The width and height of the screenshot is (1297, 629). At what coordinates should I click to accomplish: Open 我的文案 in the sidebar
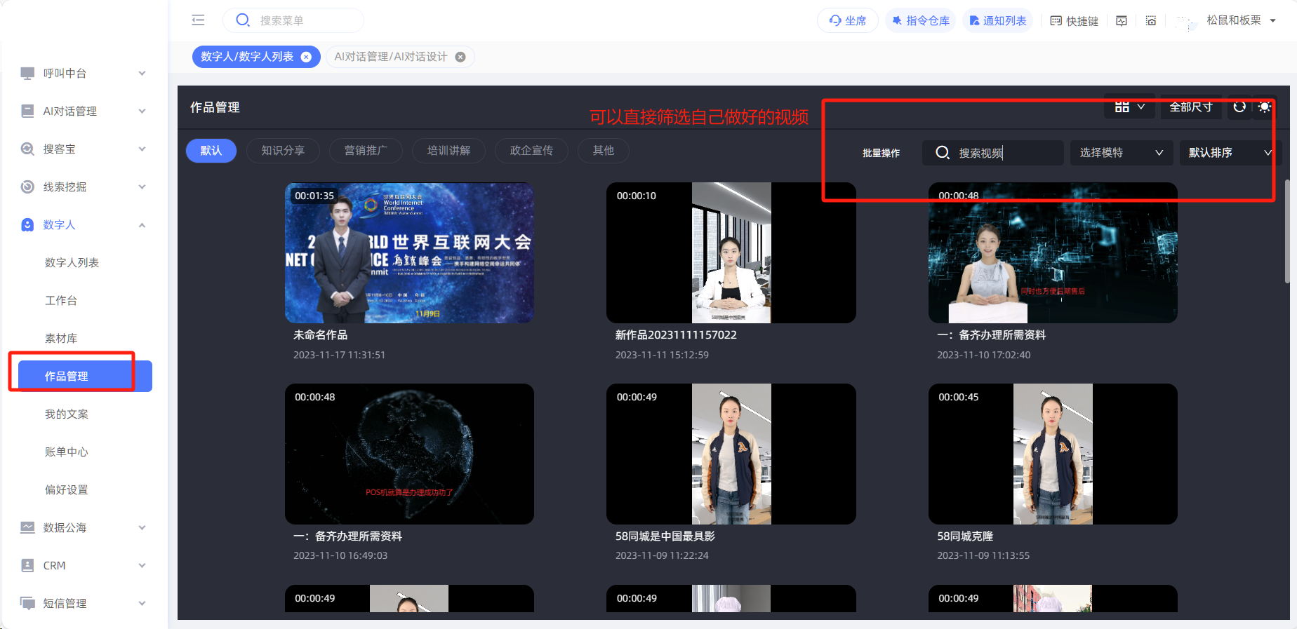[67, 414]
